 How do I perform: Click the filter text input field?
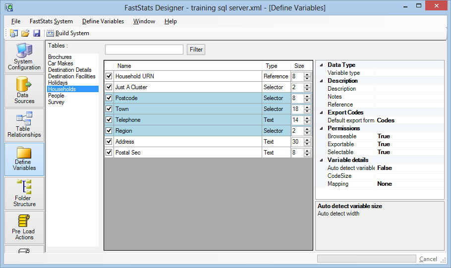(144, 50)
